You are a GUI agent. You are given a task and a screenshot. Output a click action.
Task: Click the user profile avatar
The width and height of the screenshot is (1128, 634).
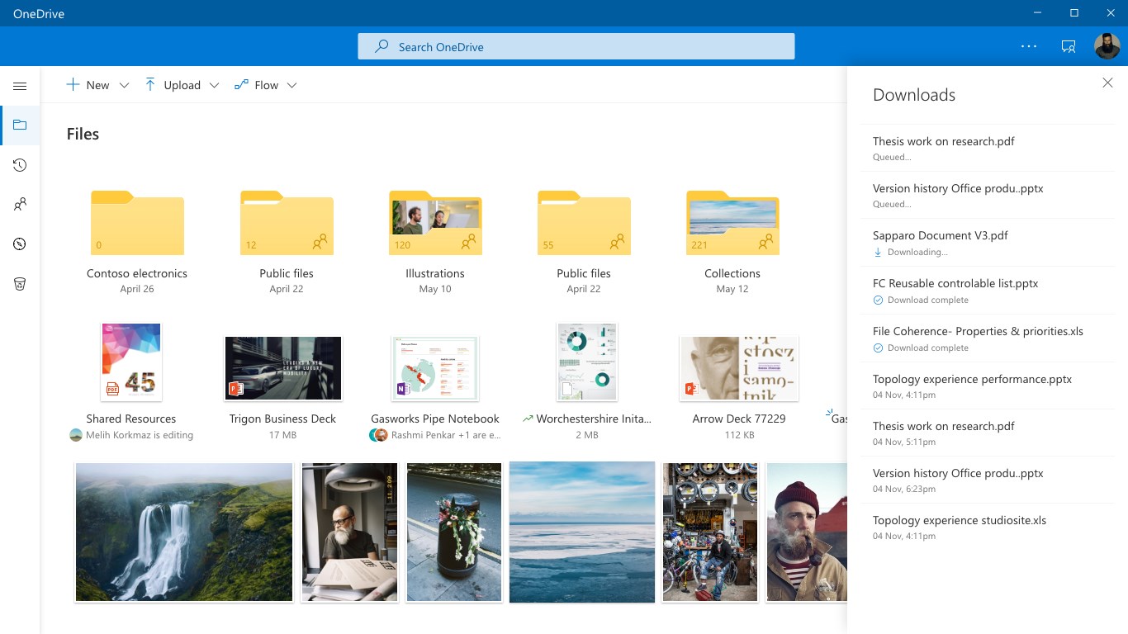[1107, 46]
